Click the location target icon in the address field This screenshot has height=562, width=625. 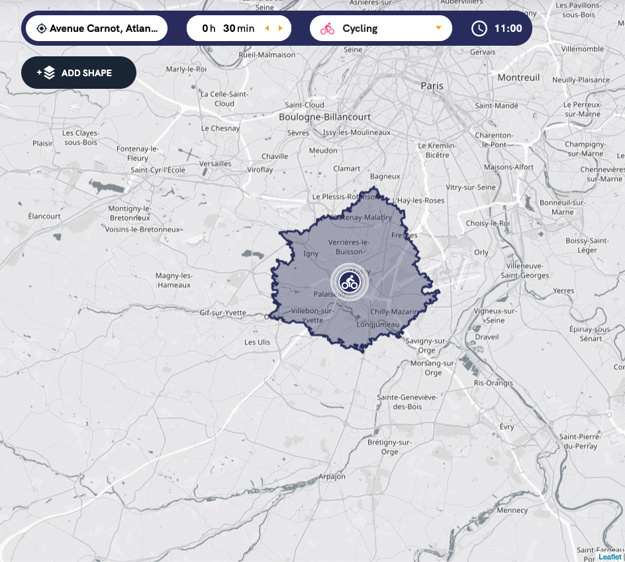(42, 28)
